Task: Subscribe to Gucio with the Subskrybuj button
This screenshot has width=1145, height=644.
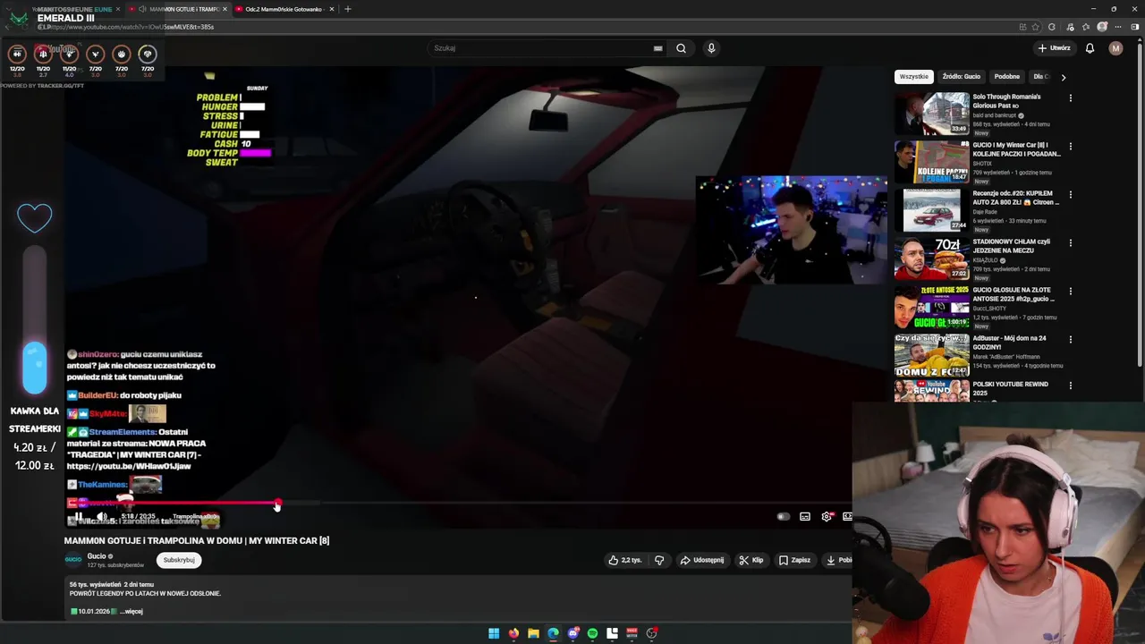Action: click(179, 560)
